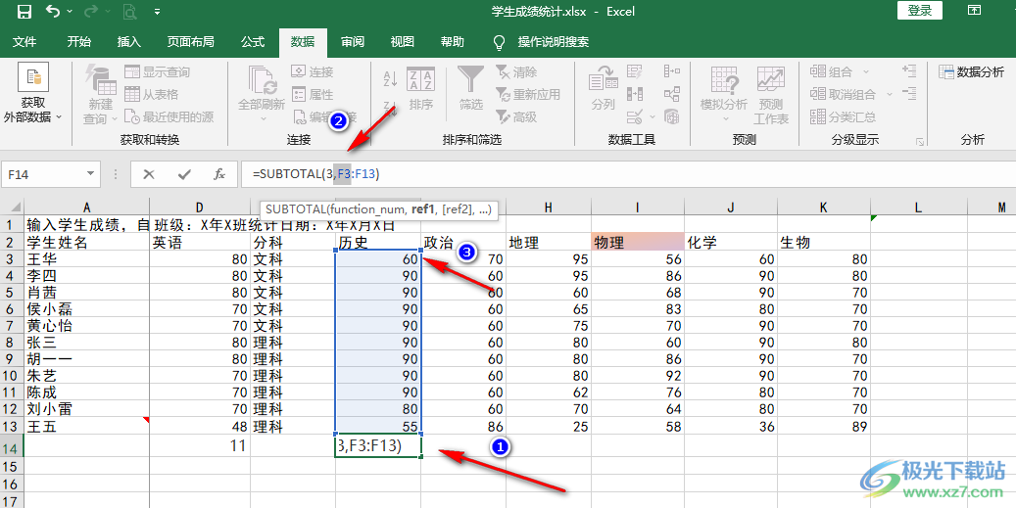Click 最近使用的源 (Recent Sources)
Image resolution: width=1016 pixels, height=508 pixels.
click(169, 117)
